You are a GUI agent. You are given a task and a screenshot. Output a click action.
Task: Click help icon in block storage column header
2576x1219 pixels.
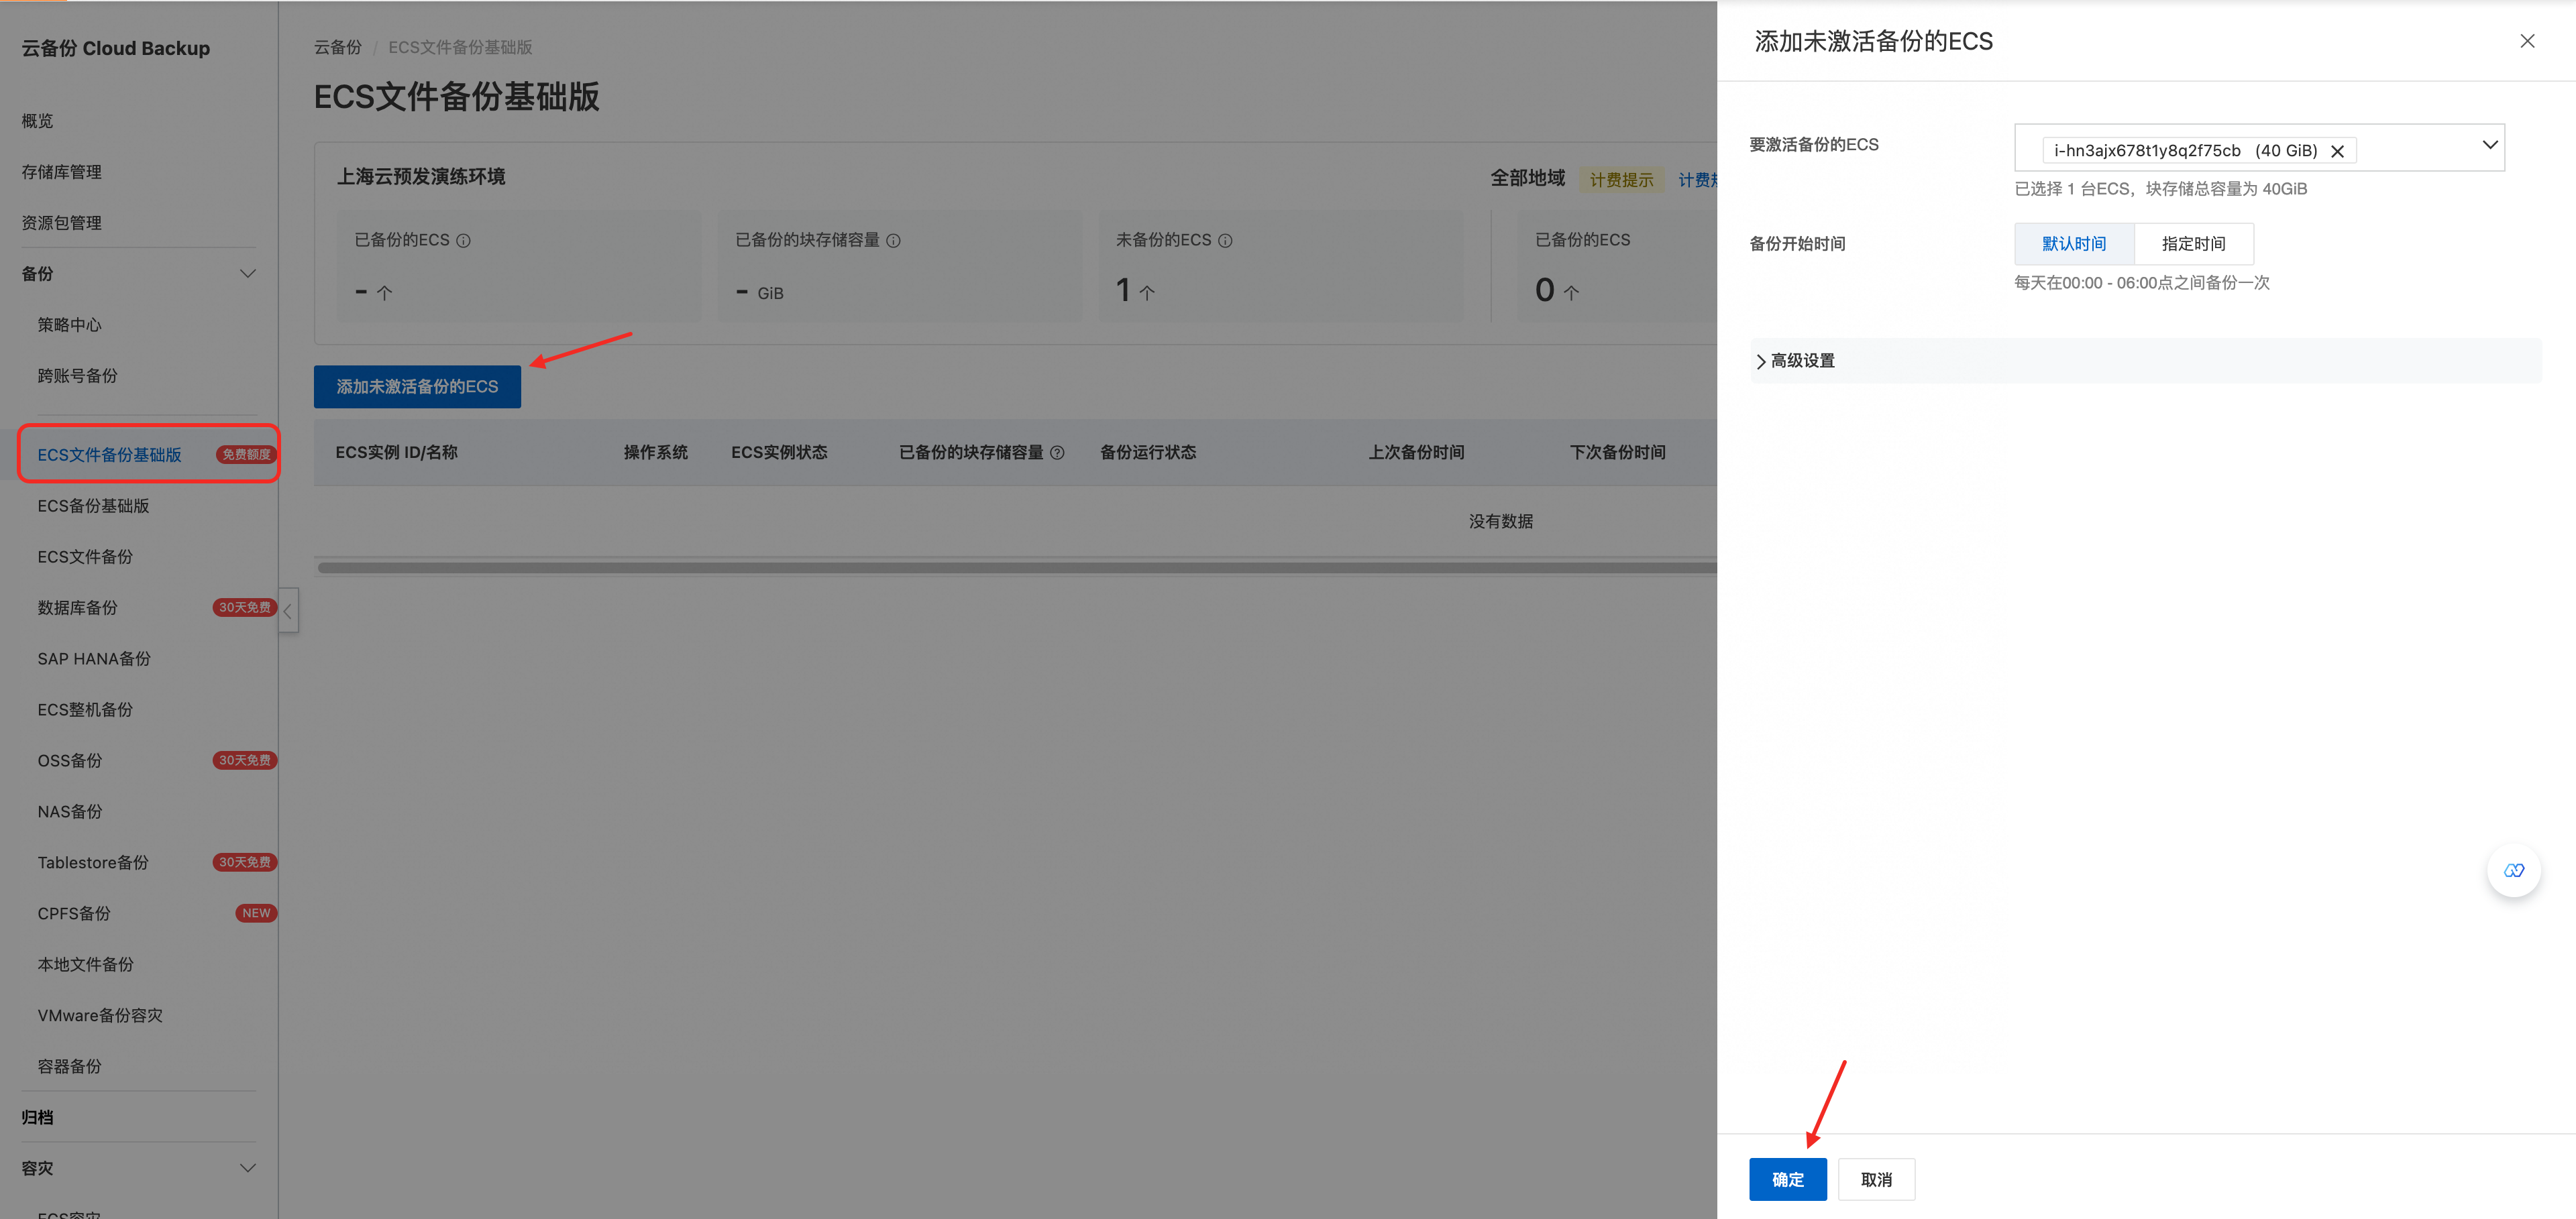1057,453
